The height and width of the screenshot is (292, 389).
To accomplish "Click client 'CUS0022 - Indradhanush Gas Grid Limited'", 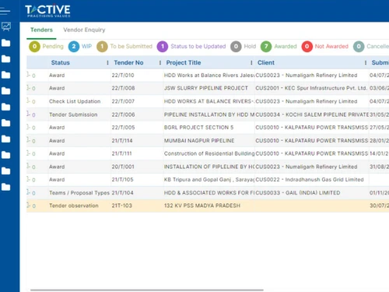I will 310,180.
